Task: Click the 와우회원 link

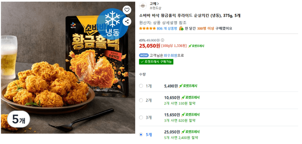Action: click(x=170, y=55)
